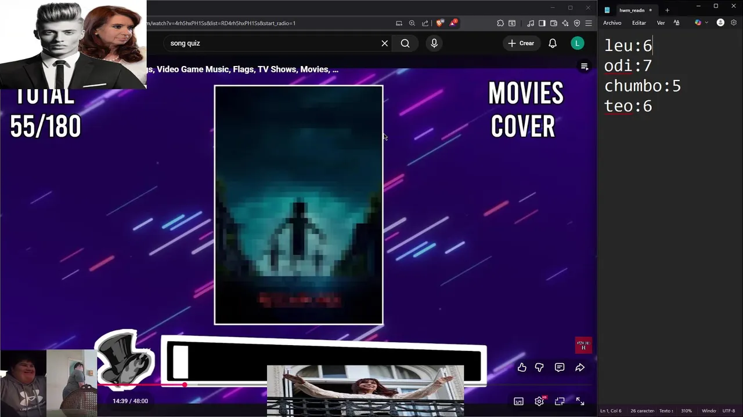Screen dimensions: 743x417
Task: Click the browser screenshot capture icon
Action: point(512,23)
